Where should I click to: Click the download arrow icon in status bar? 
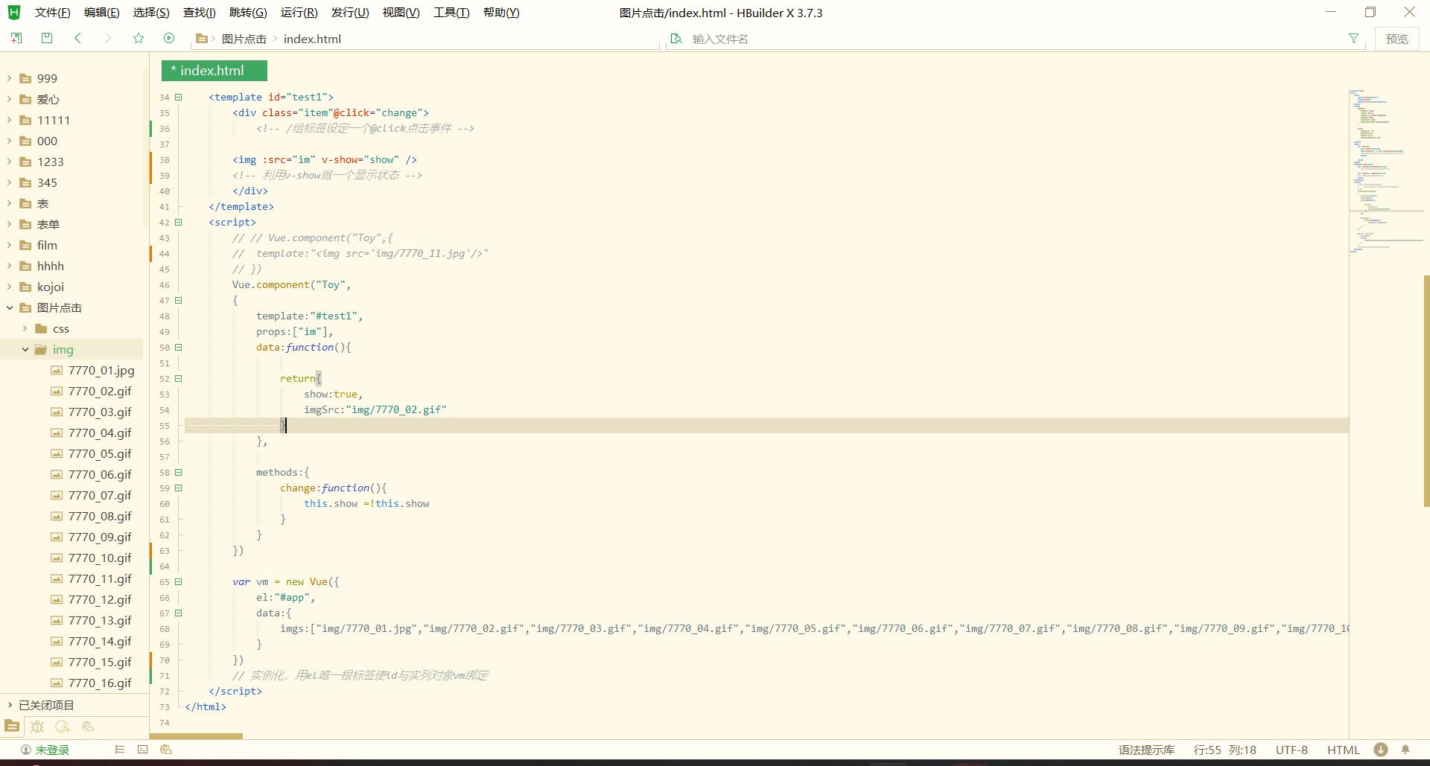(x=1381, y=750)
